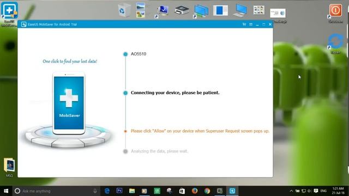Click the orange Superuser Request 'Allow' instruction text
The height and width of the screenshot is (196, 349).
point(200,131)
